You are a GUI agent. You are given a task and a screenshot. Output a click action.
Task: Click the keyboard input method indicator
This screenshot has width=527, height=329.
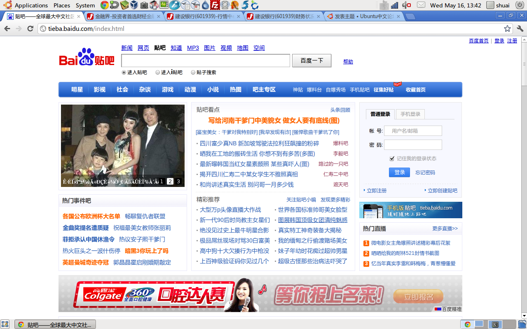coord(384,5)
